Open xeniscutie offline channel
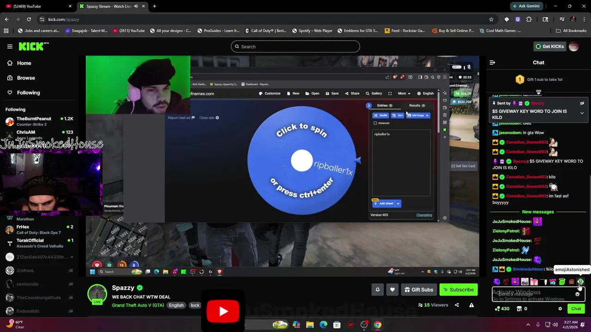 pos(39,284)
